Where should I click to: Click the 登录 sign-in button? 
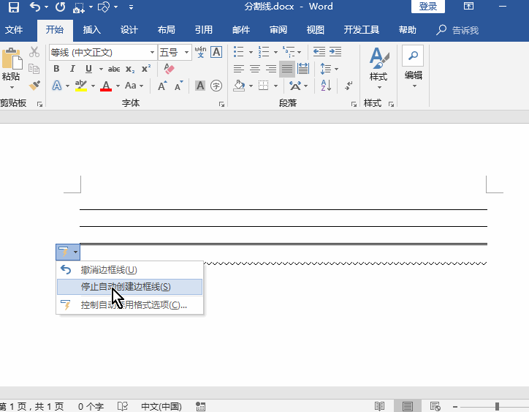pos(427,7)
